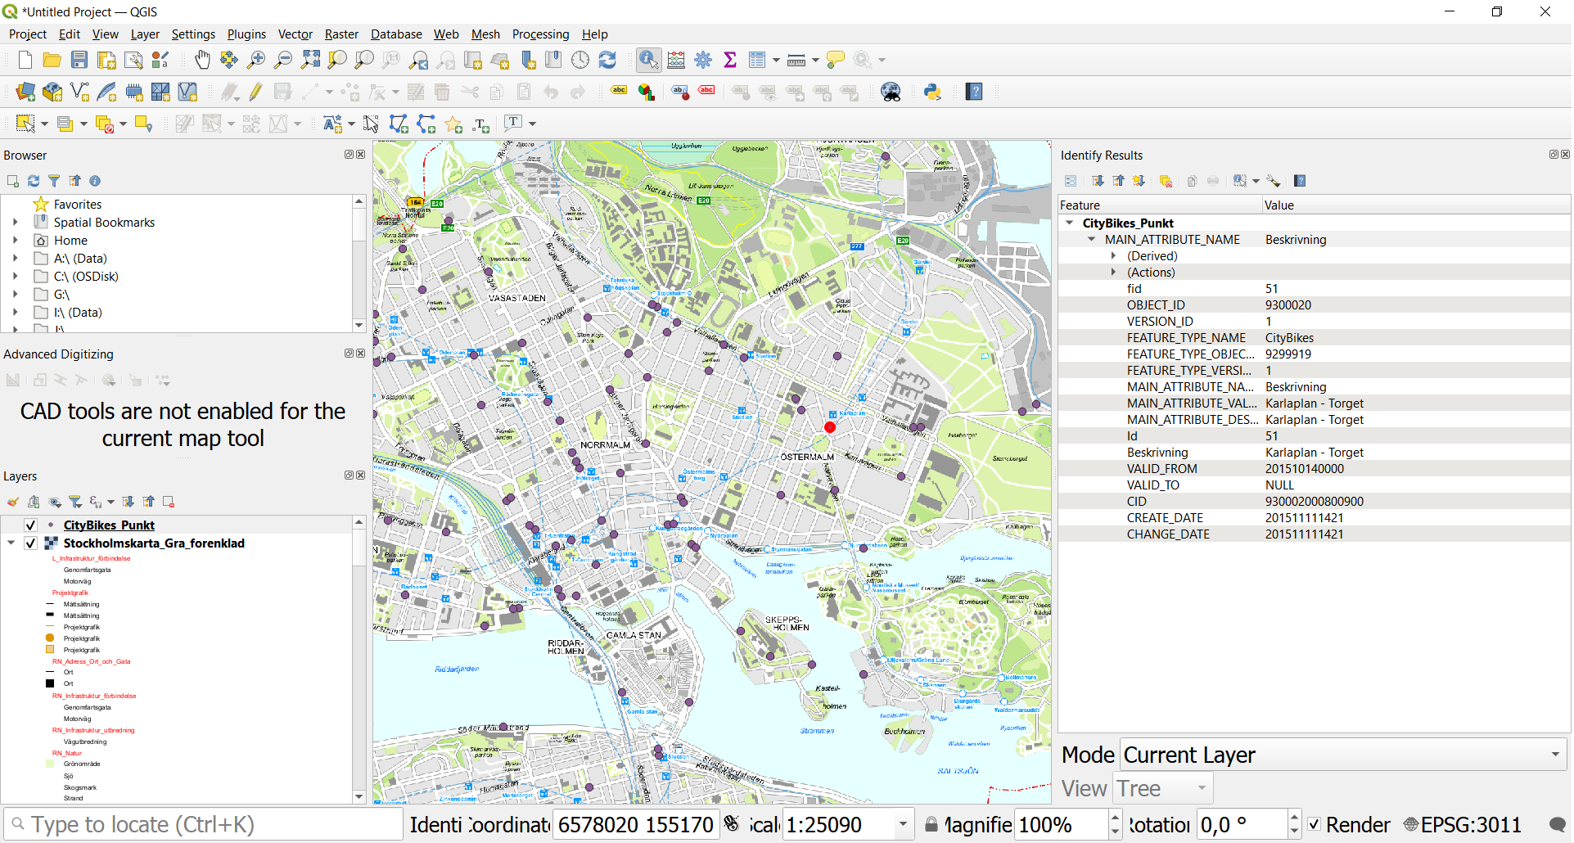This screenshot has height=843, width=1574.
Task: Click the orange circle Projektgrafik legend symbol
Action: pyautogui.click(x=50, y=638)
